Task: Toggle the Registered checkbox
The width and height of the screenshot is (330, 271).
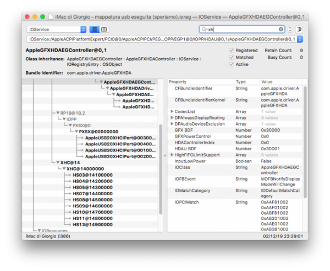Action: 232,50
